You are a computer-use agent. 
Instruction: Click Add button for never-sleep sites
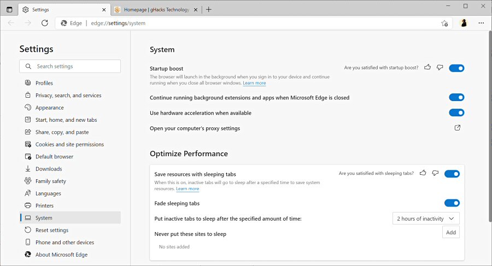[x=451, y=232]
